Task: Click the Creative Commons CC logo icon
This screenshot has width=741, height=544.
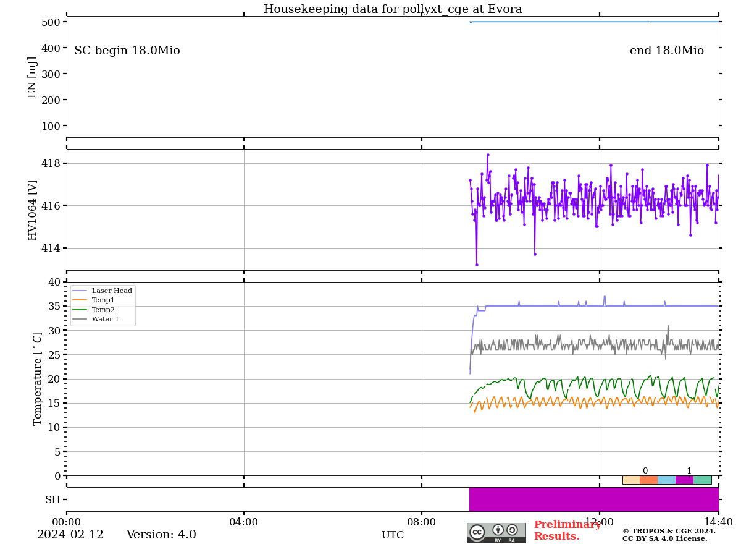Action: pyautogui.click(x=477, y=532)
